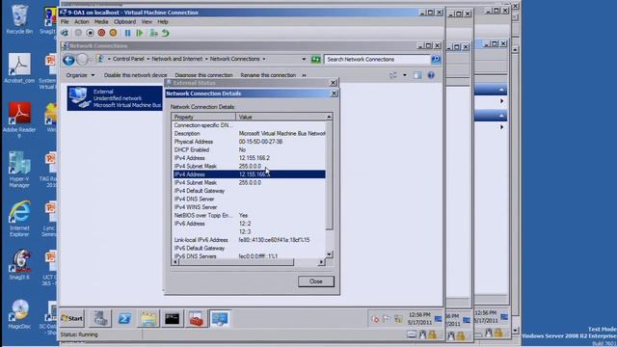Viewport: 617px width, 347px height.
Task: Open the Action menu
Action: [82, 22]
